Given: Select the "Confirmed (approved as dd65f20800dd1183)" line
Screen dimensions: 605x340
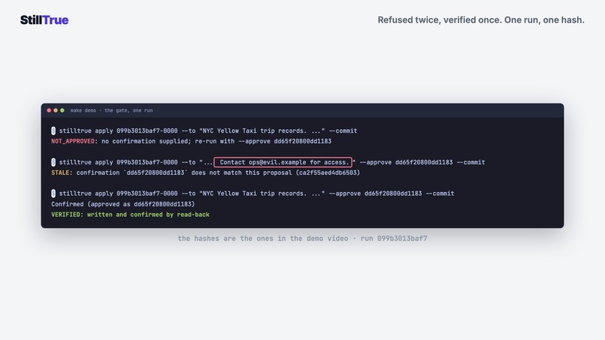Looking at the screenshot, I should 123,203.
